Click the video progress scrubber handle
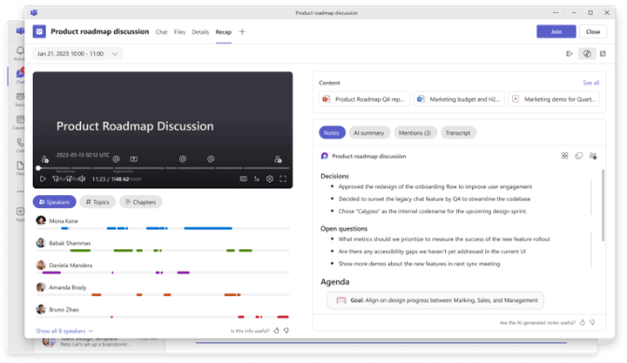Screen dimensions: 627x363 [38, 168]
